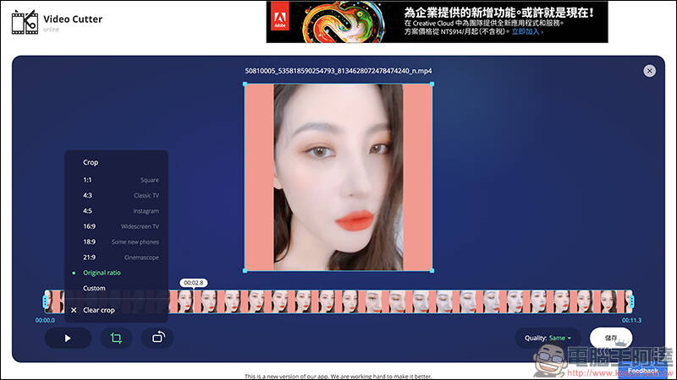Toggle the crop tool icon
The width and height of the screenshot is (677, 380).
click(116, 339)
